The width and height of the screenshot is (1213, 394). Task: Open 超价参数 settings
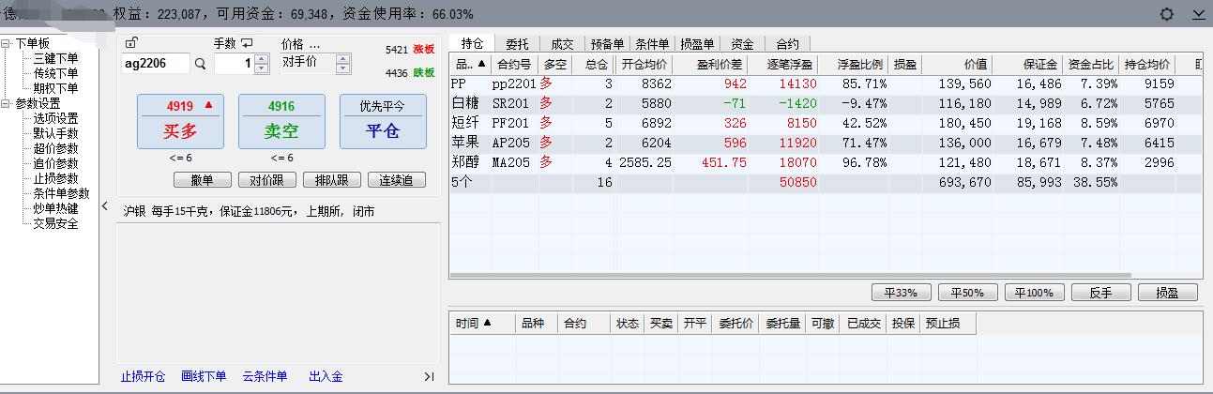point(56,148)
